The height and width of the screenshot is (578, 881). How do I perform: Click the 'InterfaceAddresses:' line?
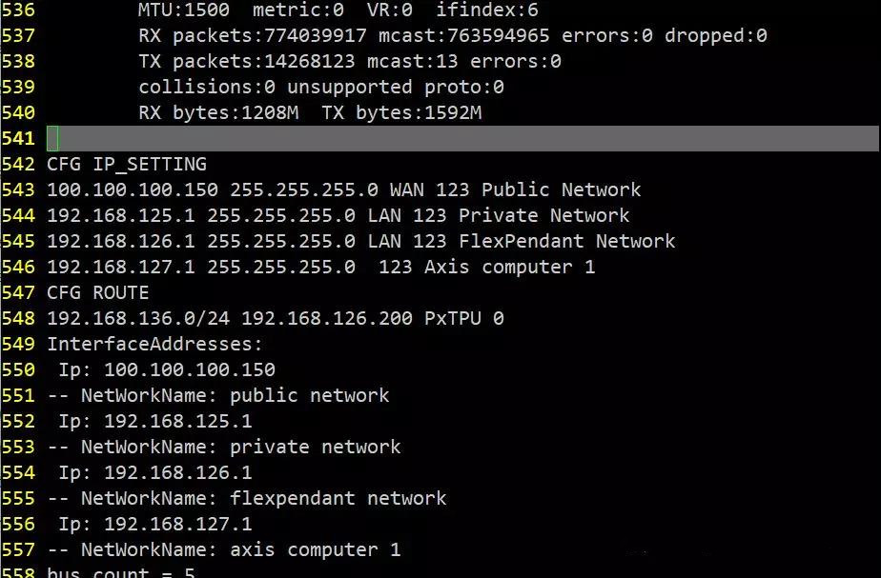154,344
